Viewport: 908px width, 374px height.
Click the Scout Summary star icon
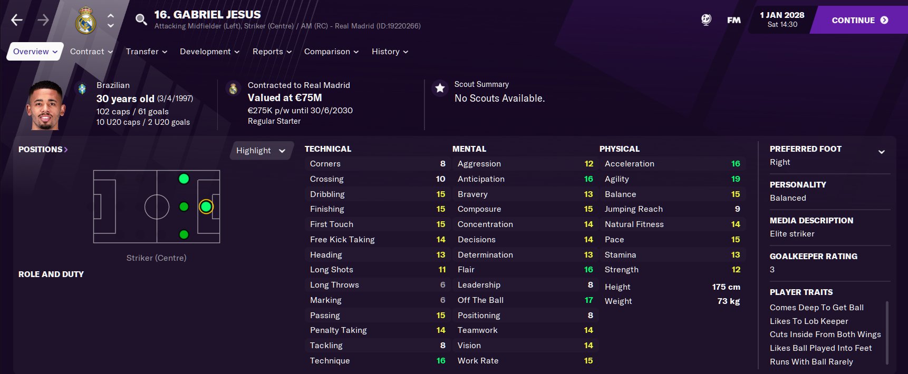440,88
